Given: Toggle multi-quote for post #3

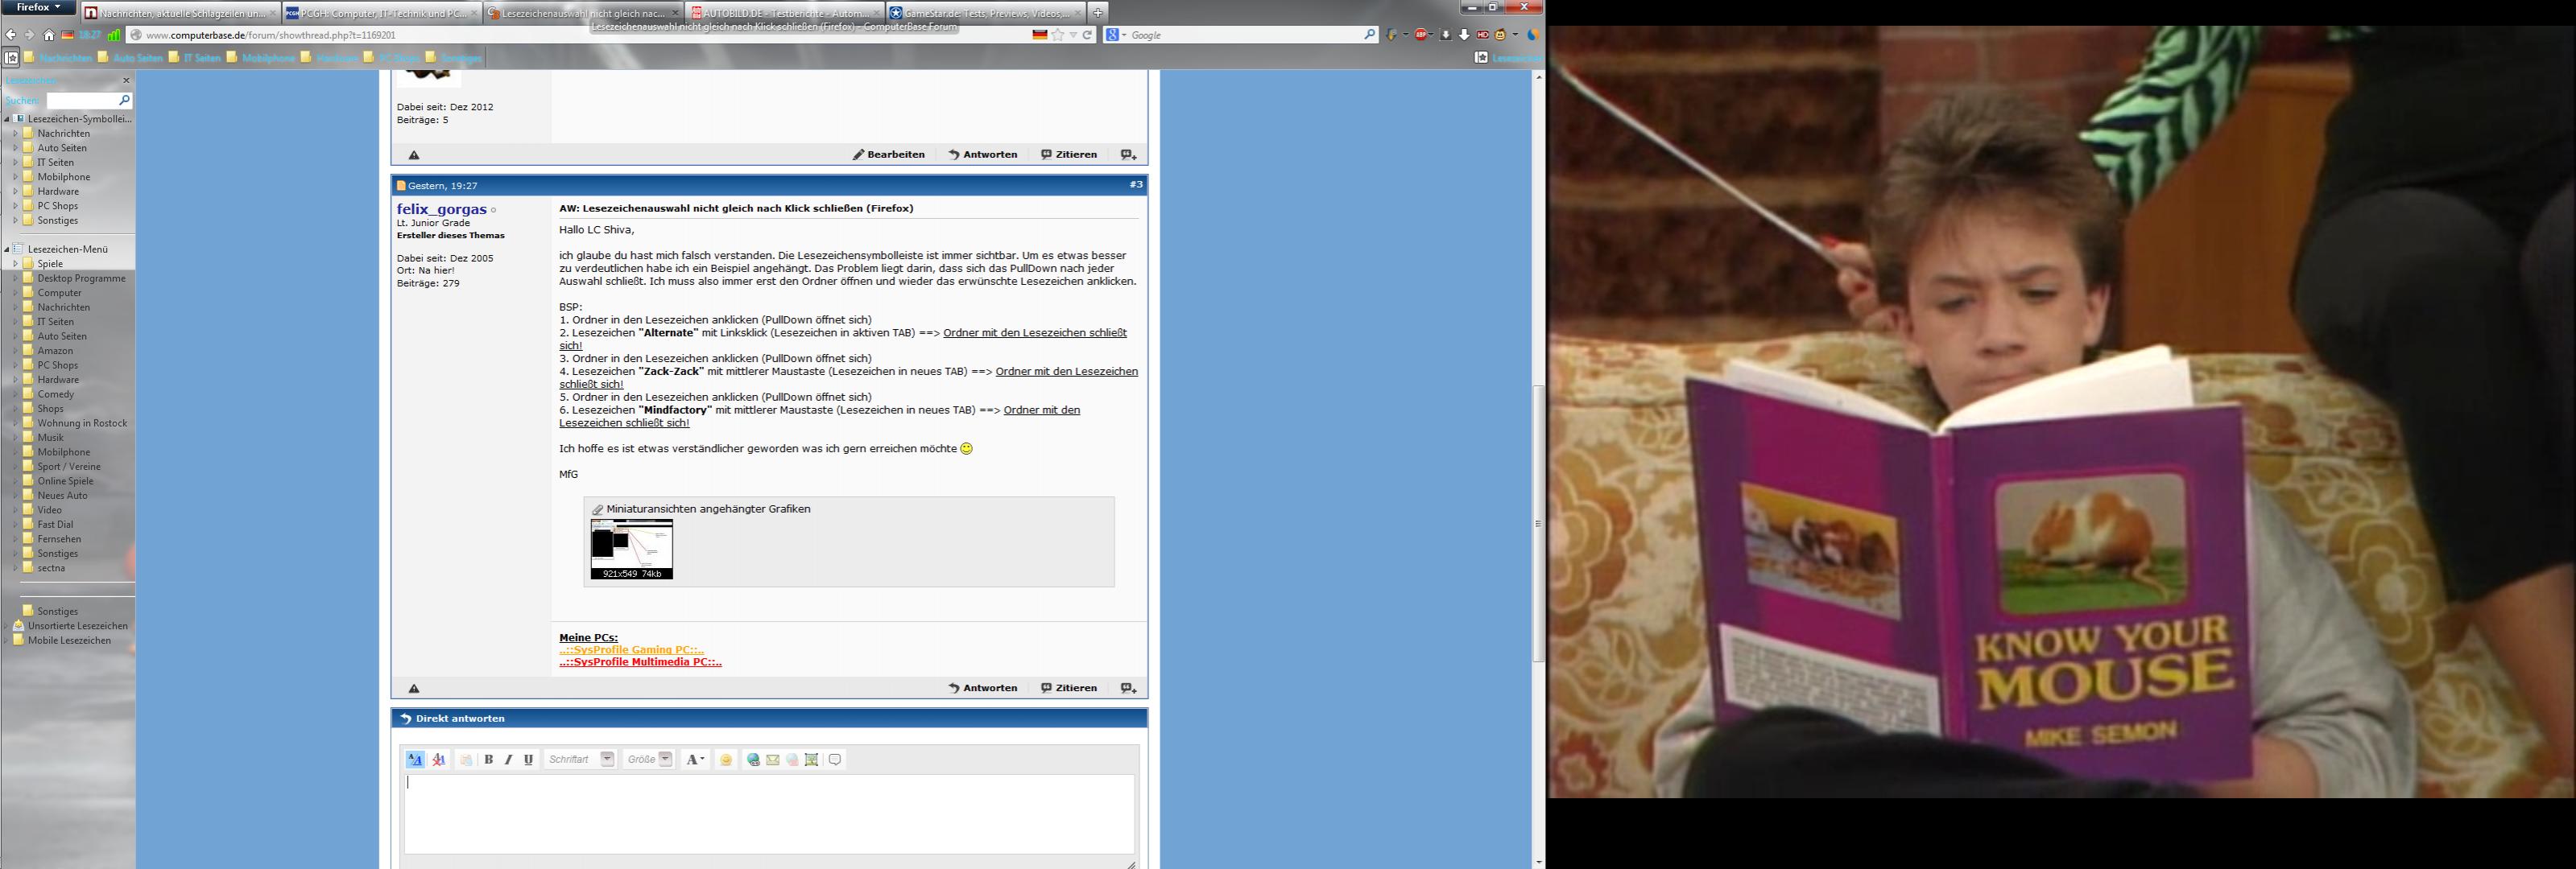Looking at the screenshot, I should coord(1128,688).
